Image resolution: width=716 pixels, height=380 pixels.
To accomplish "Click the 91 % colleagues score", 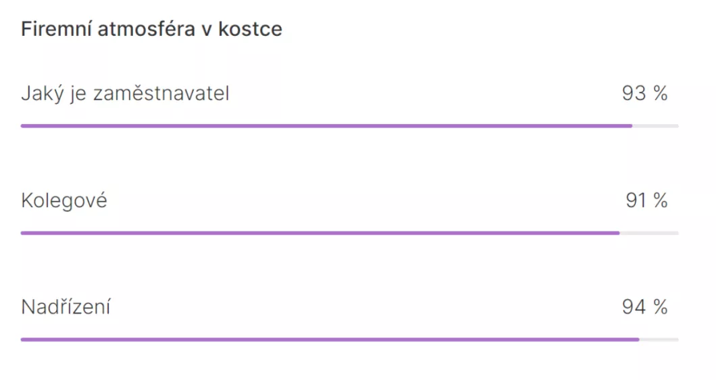I will 646,200.
